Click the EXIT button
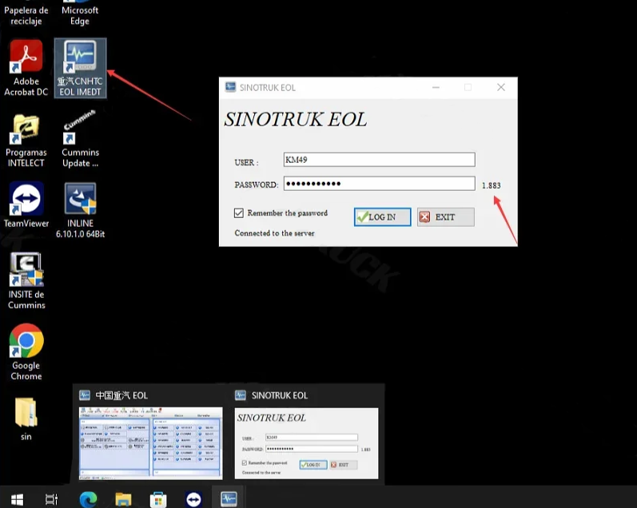The width and height of the screenshot is (637, 508). (x=446, y=216)
